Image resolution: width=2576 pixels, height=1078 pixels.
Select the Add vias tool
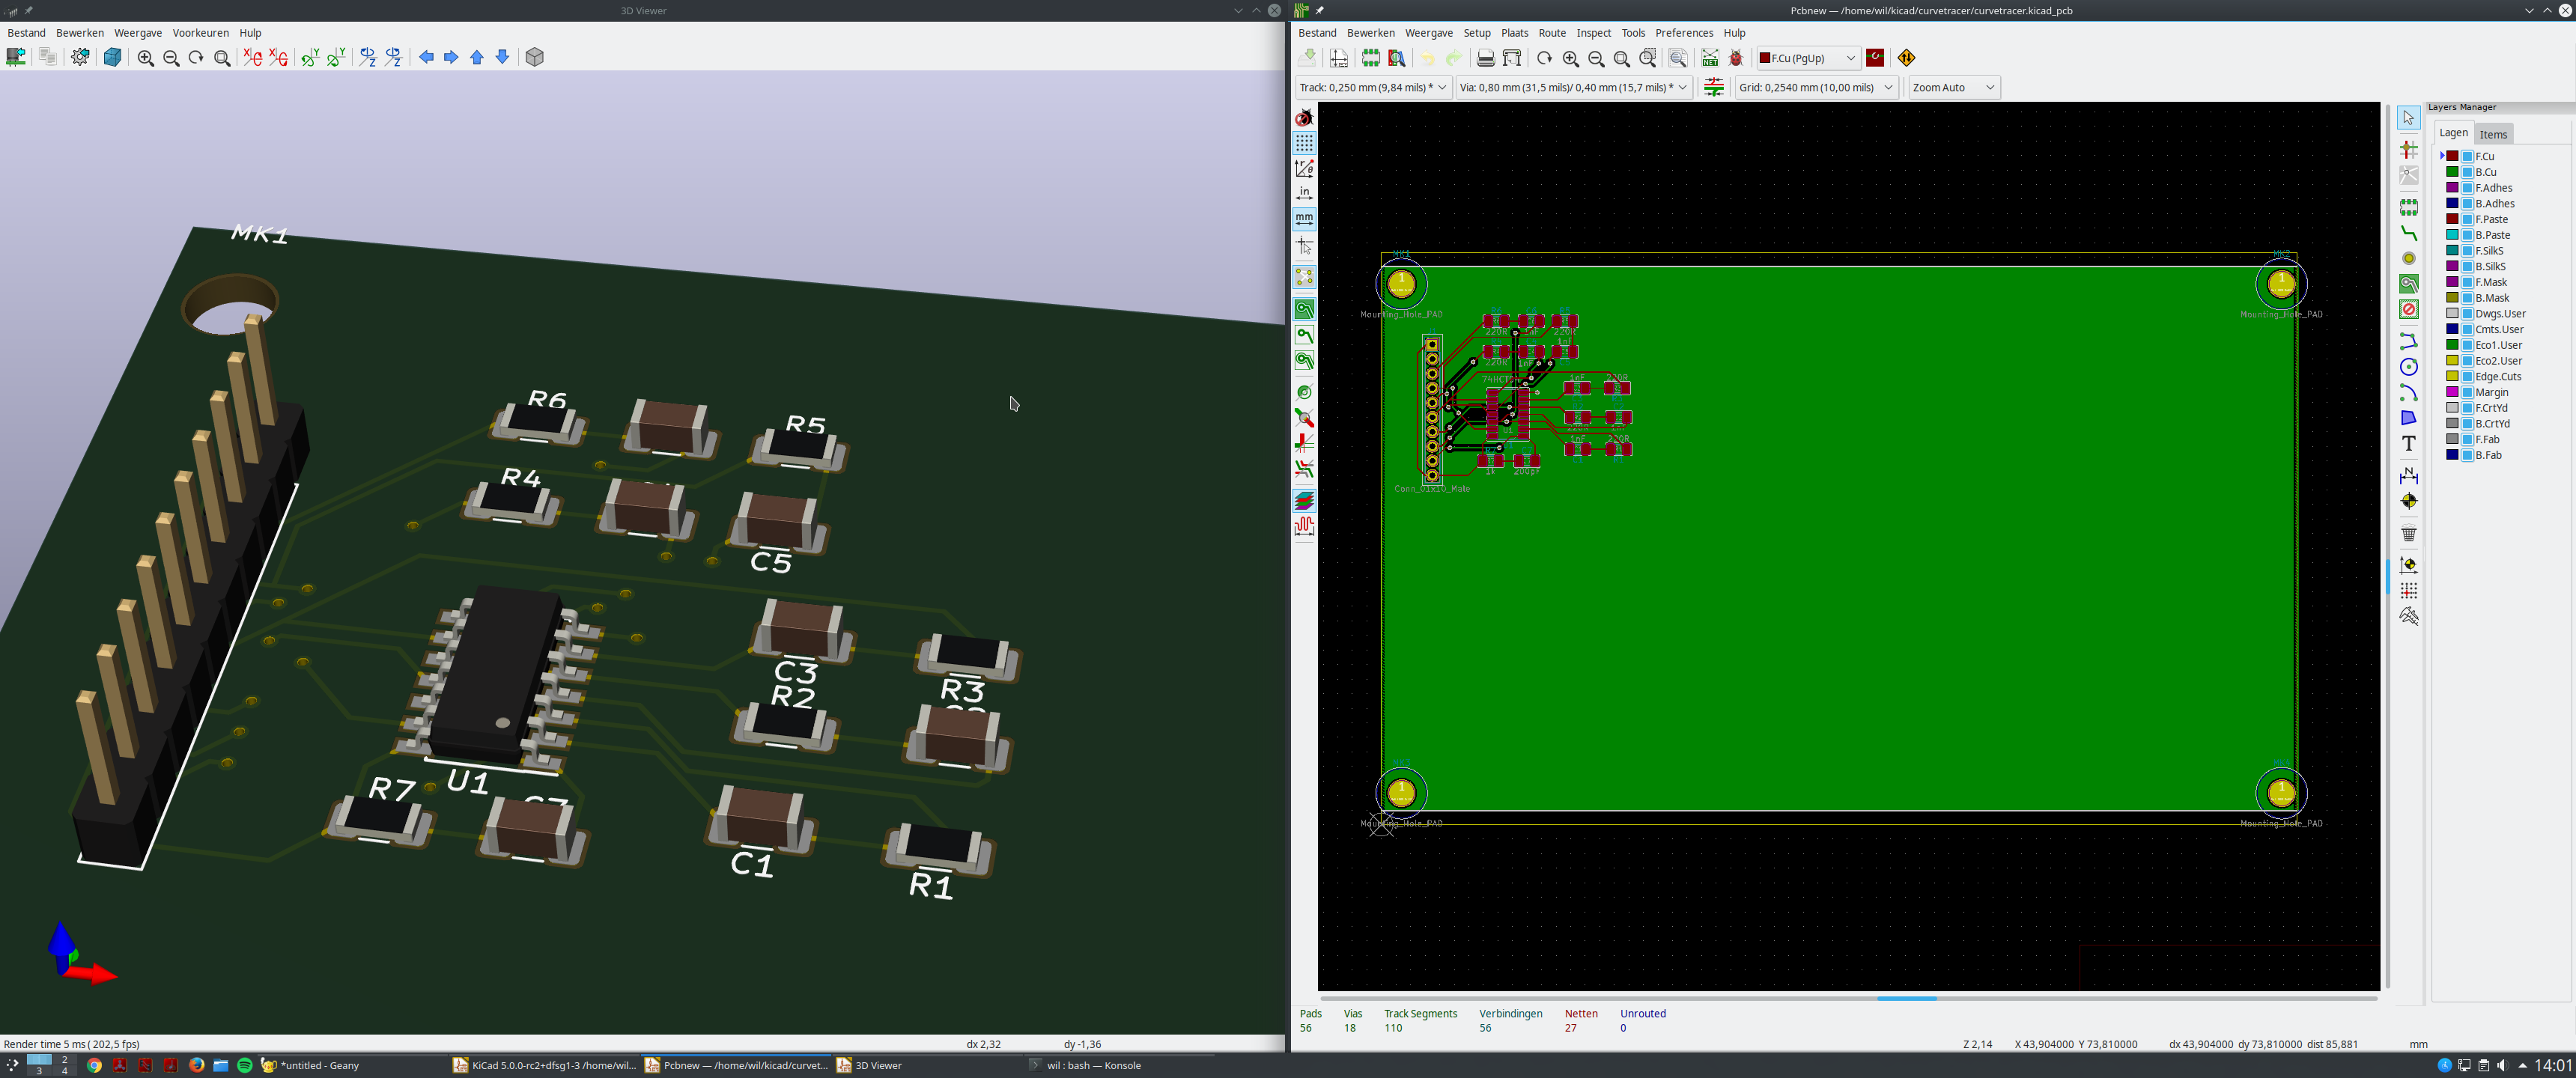click(x=2409, y=259)
